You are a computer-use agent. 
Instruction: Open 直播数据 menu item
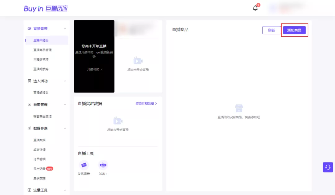(x=39, y=140)
